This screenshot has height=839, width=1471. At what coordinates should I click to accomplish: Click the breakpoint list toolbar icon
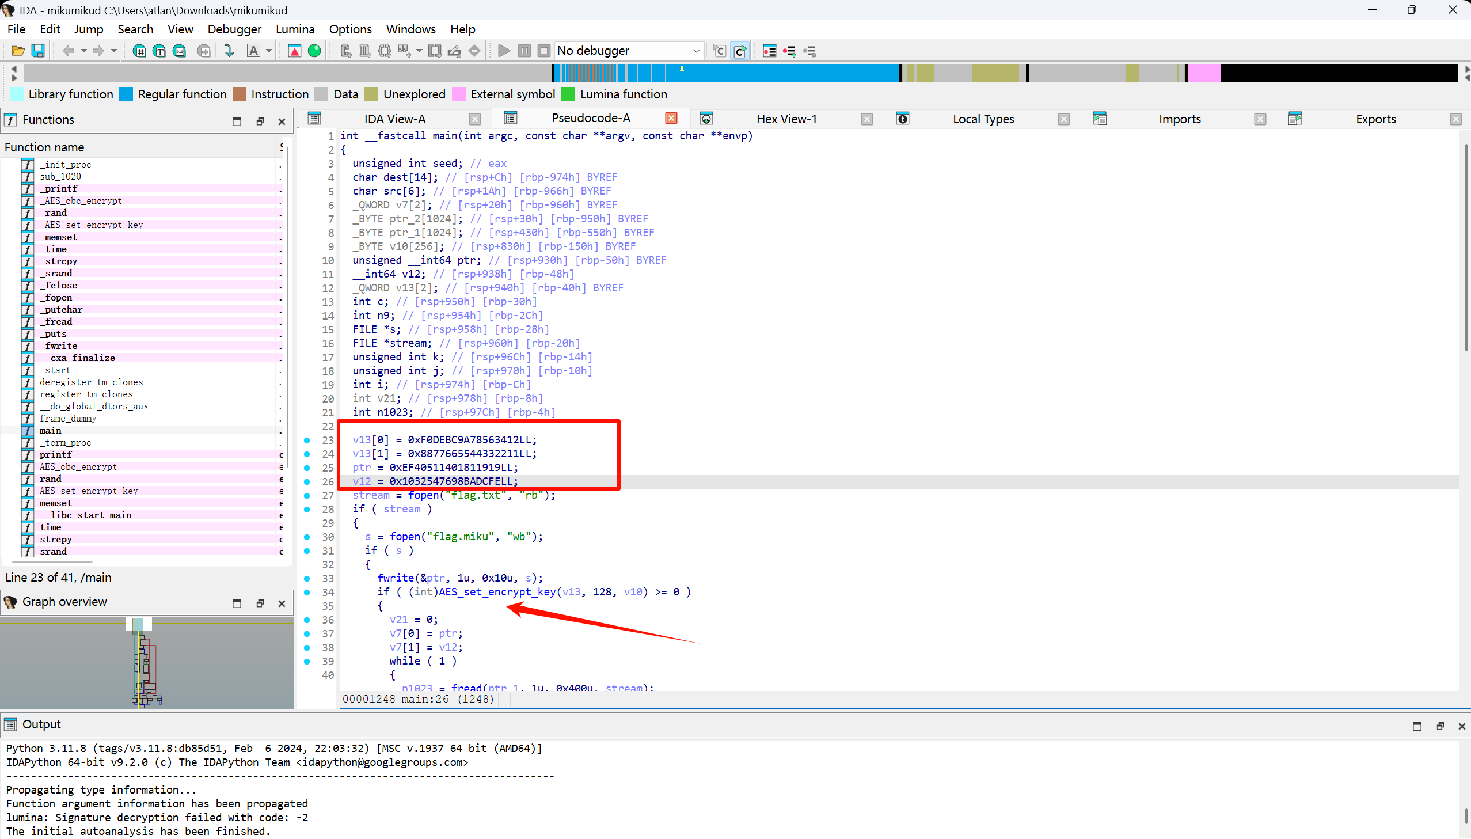point(770,51)
